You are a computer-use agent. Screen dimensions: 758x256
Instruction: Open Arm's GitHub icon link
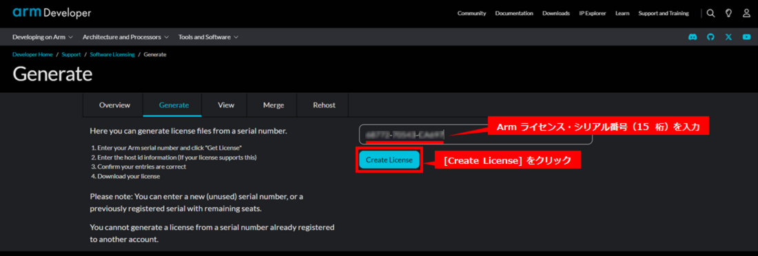(710, 36)
